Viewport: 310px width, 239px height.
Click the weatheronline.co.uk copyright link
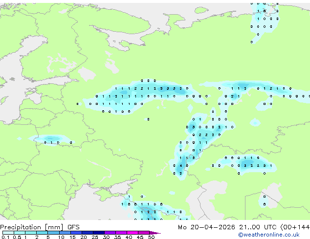click(x=269, y=235)
